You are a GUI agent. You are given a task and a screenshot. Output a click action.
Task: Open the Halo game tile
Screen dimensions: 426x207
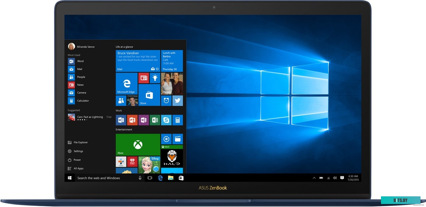172,156
